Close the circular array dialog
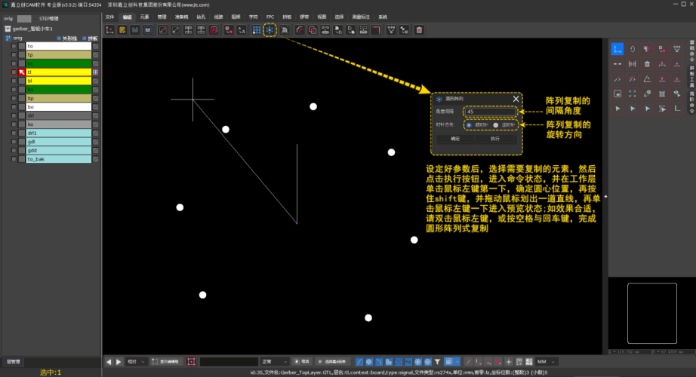The height and width of the screenshot is (377, 696). click(516, 99)
